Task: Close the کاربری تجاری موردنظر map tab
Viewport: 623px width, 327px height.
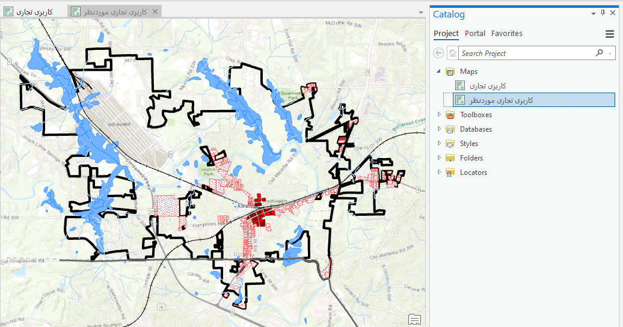Action: point(155,11)
